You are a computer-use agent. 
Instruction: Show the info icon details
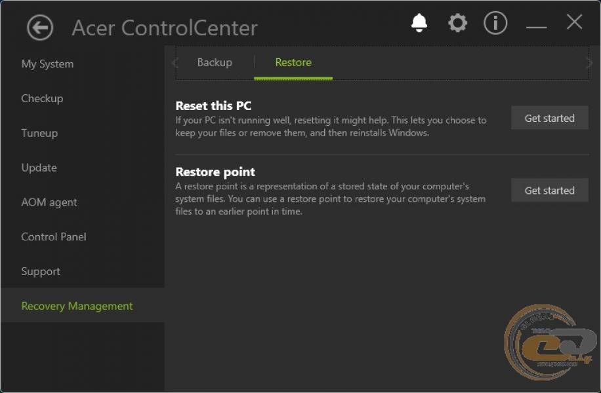tap(495, 23)
